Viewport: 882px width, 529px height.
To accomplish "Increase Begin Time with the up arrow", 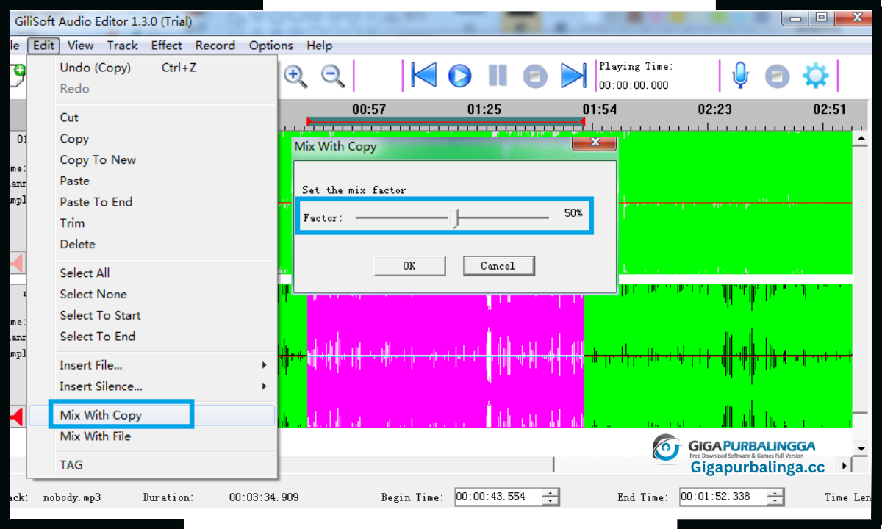I will 551,492.
